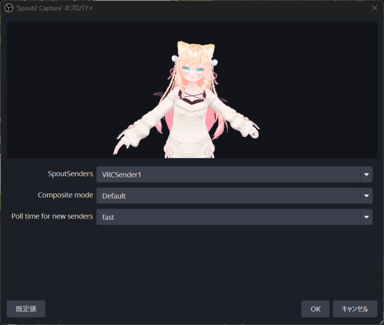
Task: Expand the Poll time dropdown arrow
Action: coord(366,217)
